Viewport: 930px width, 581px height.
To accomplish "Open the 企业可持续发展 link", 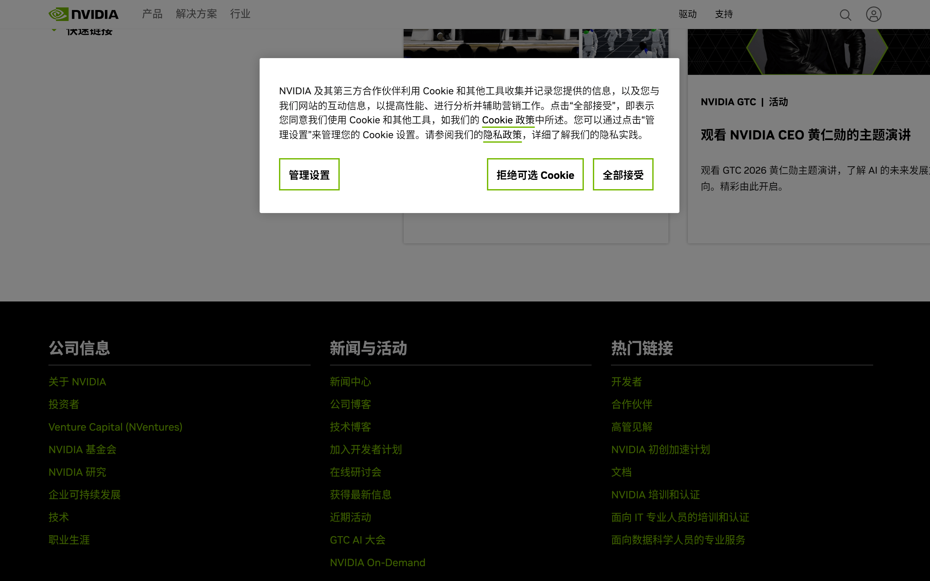I will click(x=85, y=494).
